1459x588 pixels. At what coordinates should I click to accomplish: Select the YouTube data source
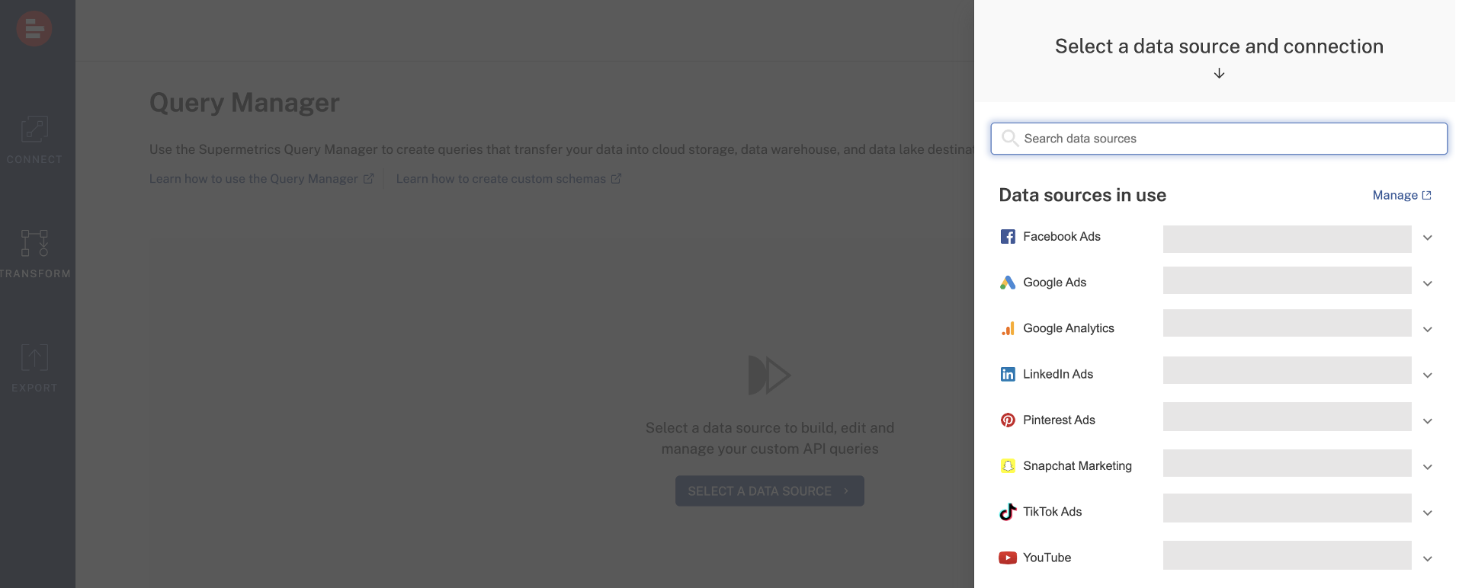pyautogui.click(x=1047, y=558)
